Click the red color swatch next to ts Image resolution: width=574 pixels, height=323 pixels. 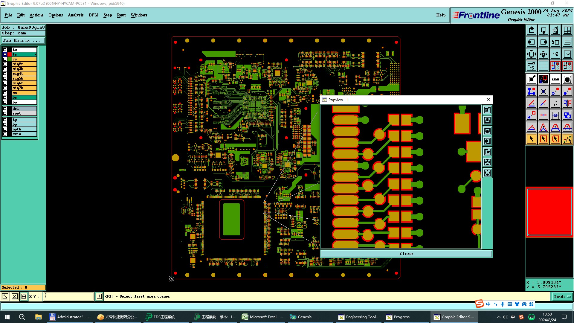coord(10,54)
